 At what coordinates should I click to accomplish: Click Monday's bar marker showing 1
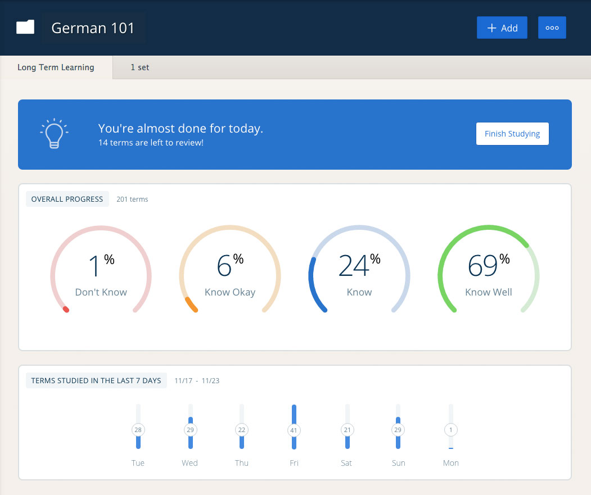[x=450, y=430]
